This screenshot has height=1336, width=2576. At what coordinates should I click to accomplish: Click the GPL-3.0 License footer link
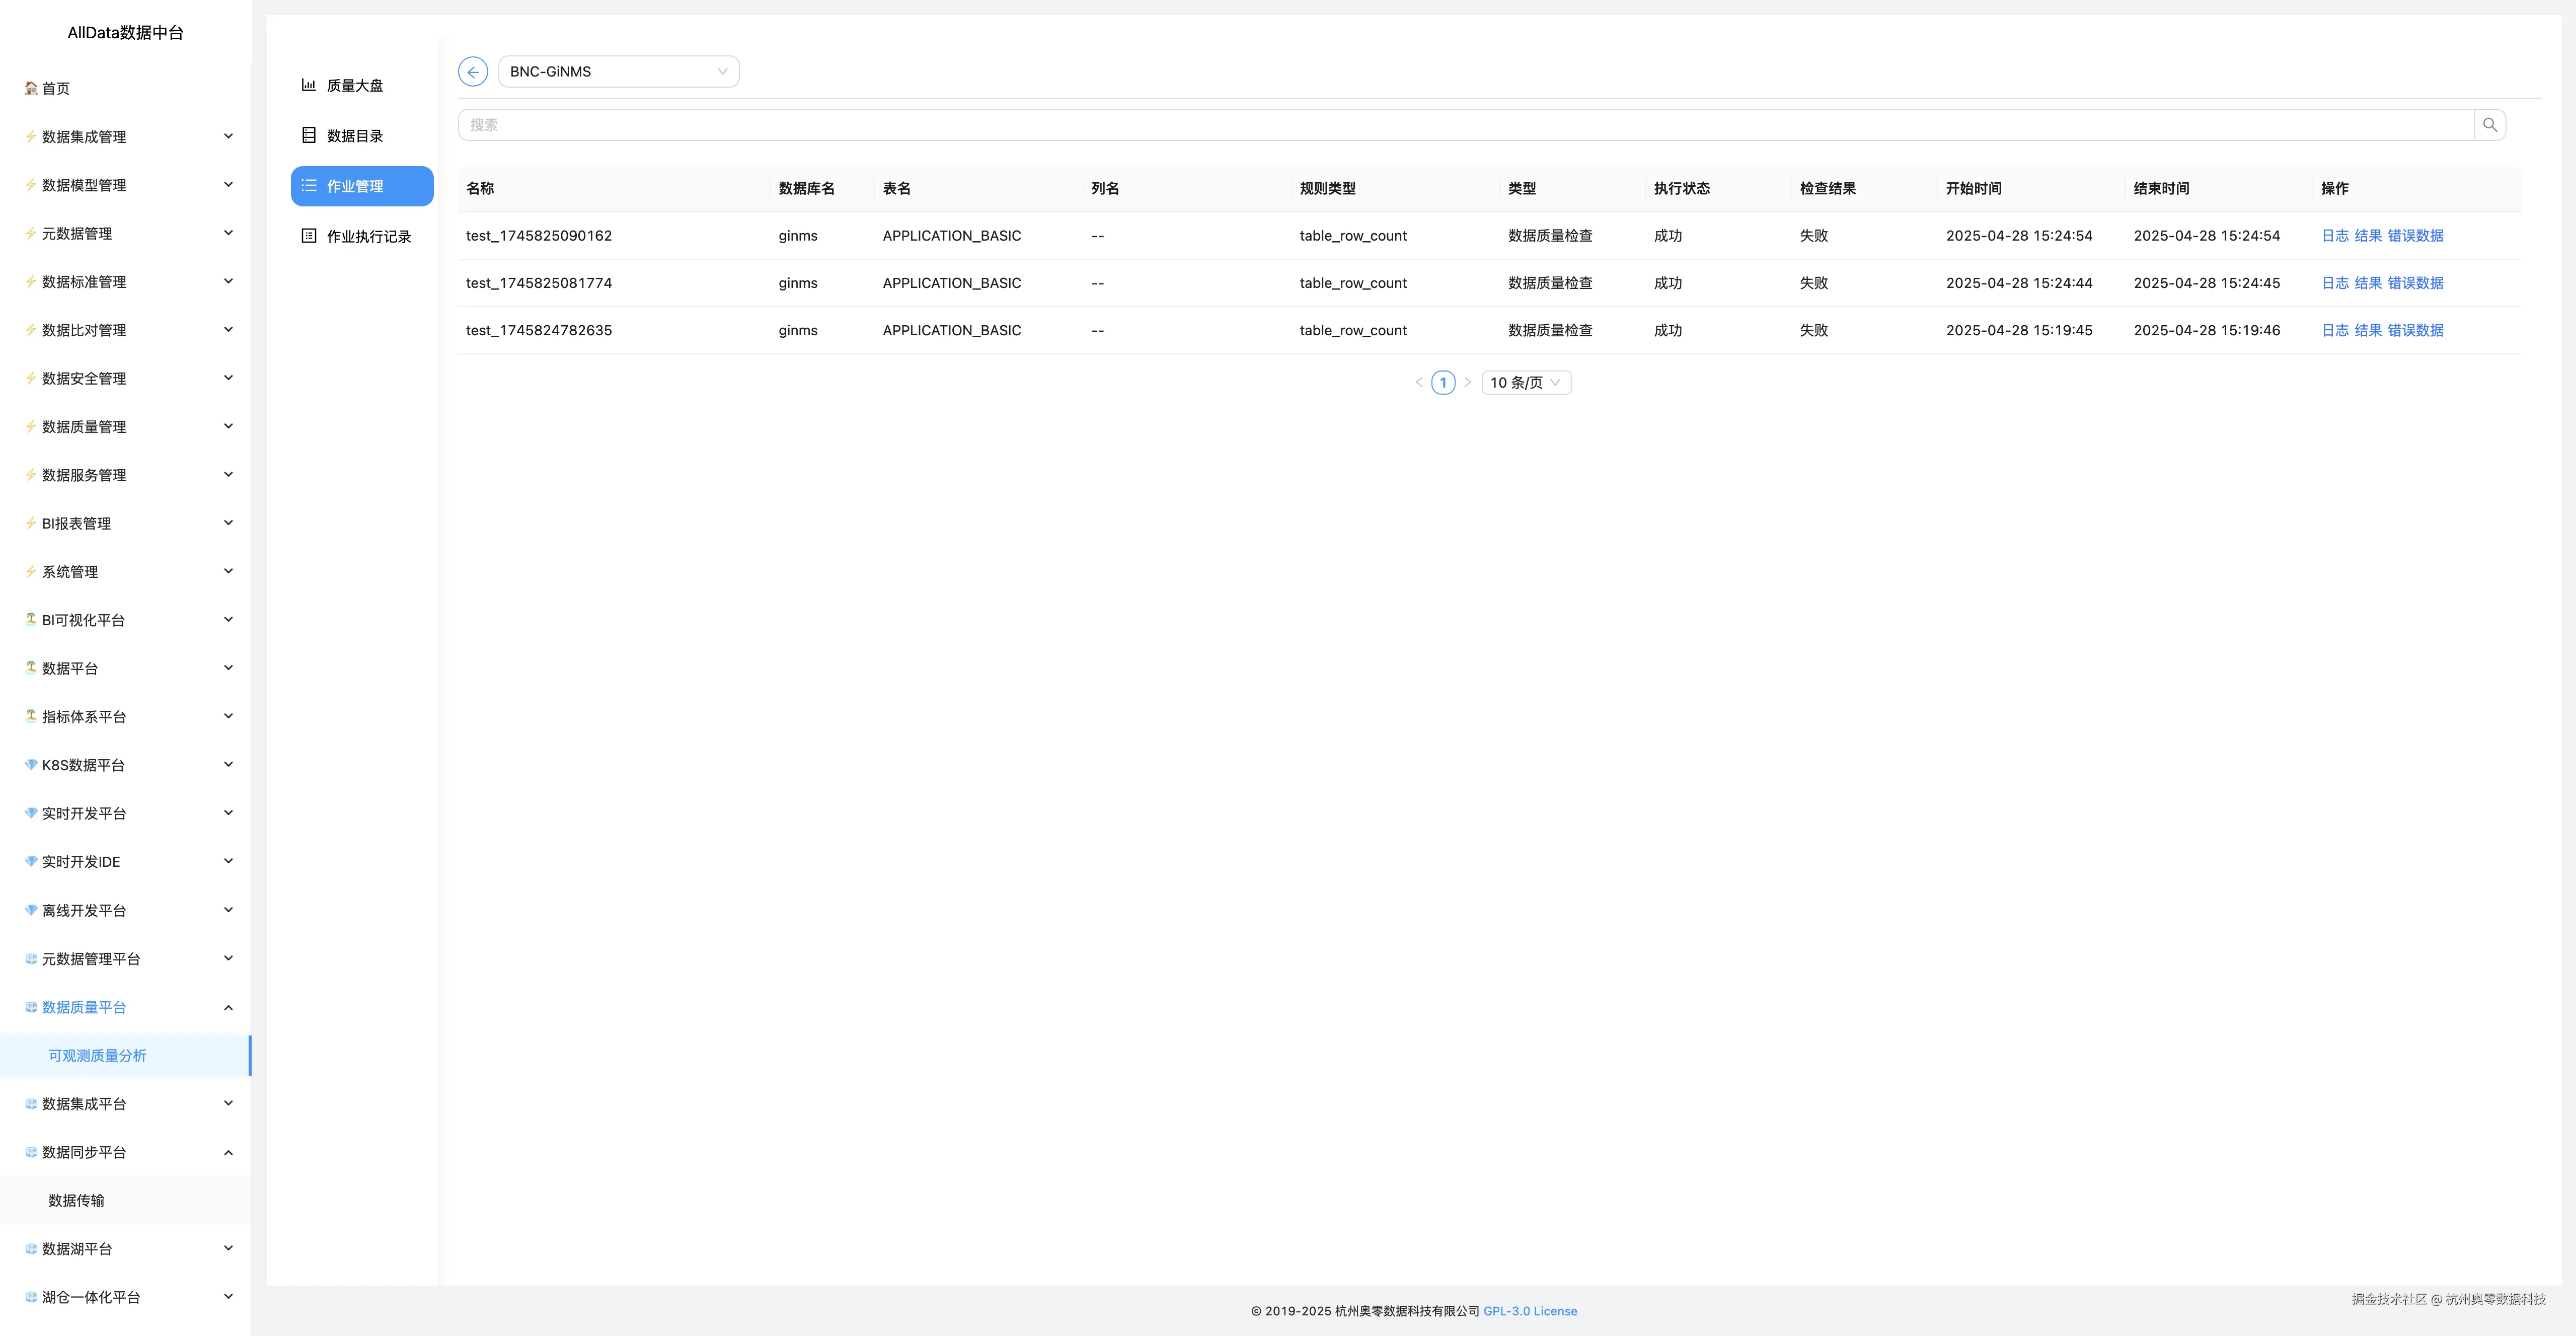1530,1311
